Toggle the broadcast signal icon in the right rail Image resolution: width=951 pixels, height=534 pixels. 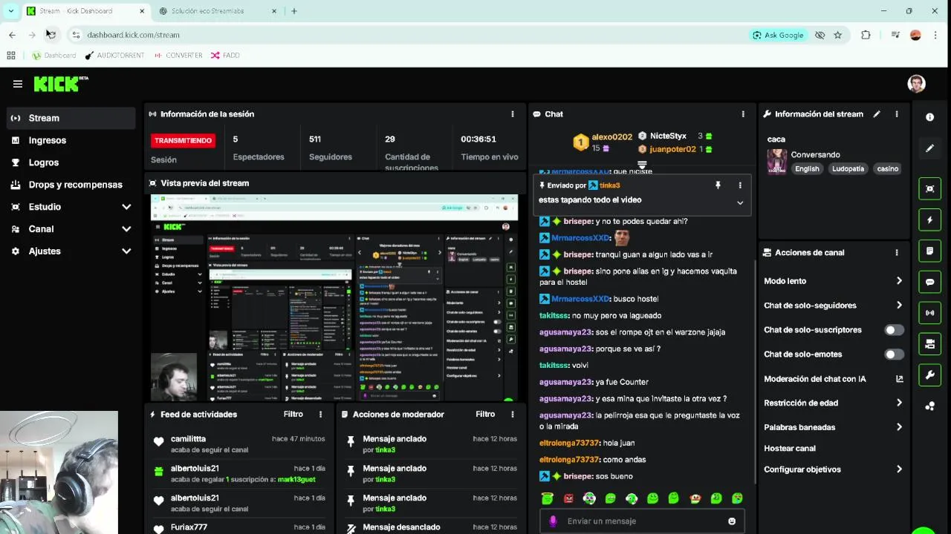pyautogui.click(x=929, y=313)
